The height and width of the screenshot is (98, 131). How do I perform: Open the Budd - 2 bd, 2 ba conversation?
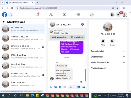coord(23,84)
